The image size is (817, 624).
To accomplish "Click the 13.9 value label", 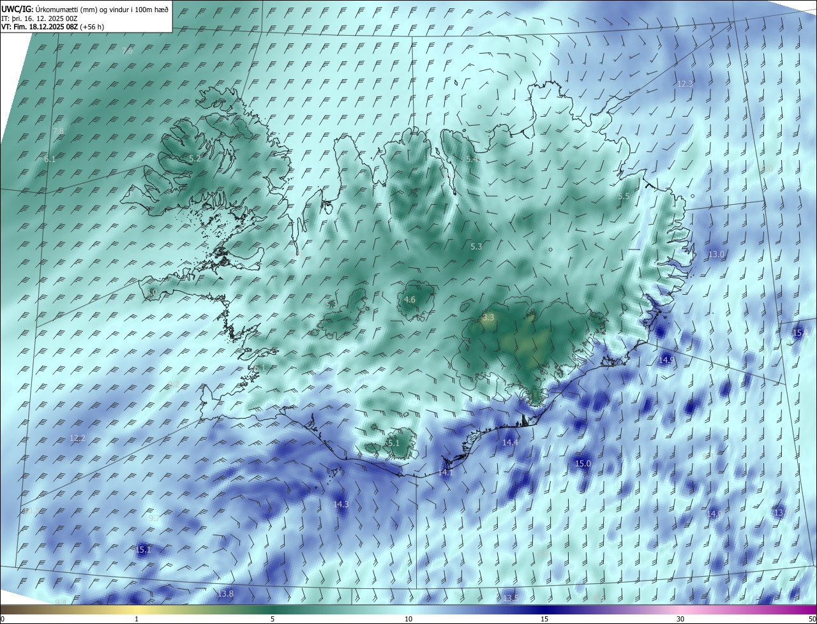I will coord(781,512).
